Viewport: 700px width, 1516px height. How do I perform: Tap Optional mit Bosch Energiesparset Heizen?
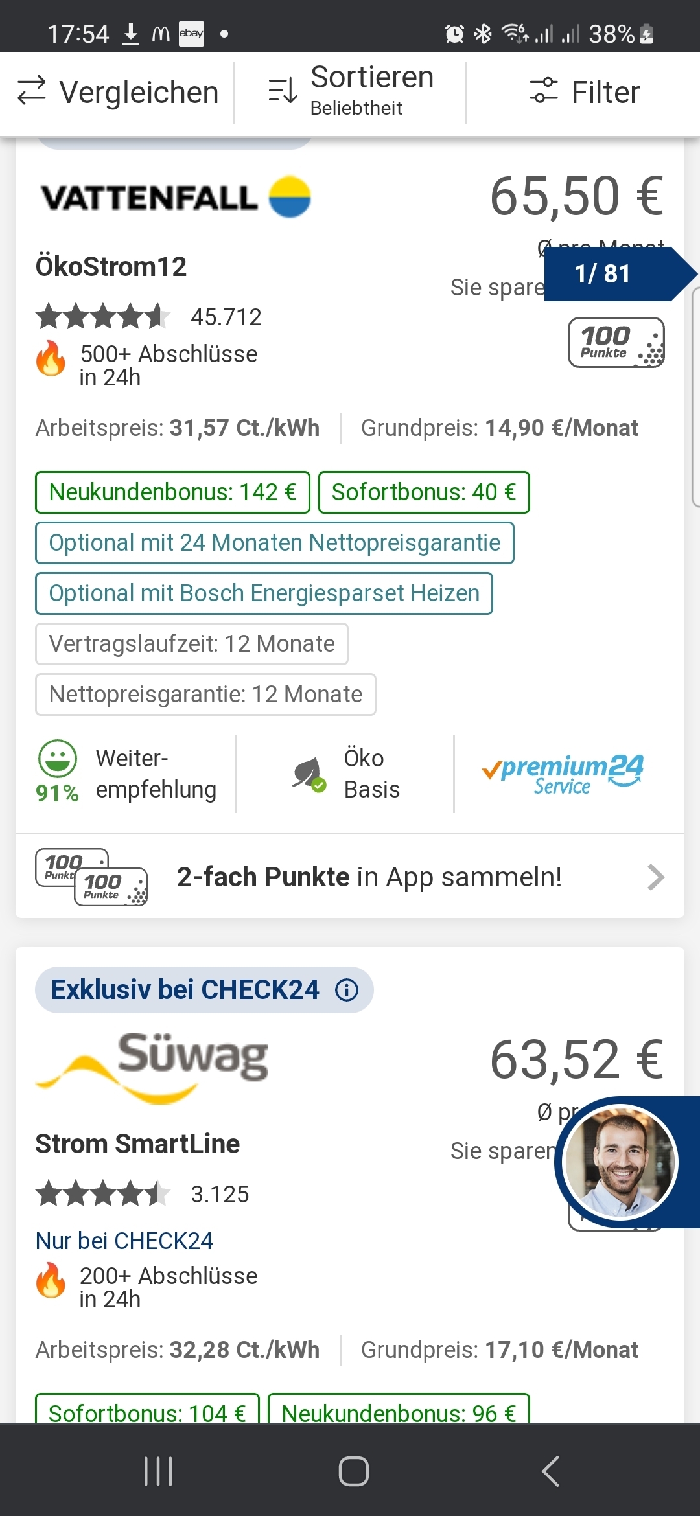pos(264,593)
